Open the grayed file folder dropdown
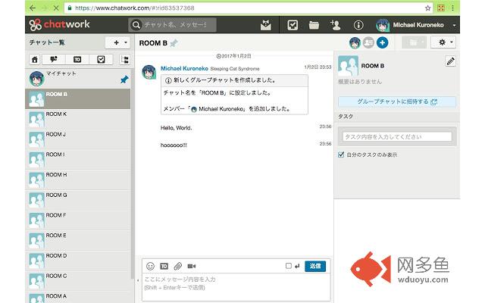The width and height of the screenshot is (485, 303). click(x=415, y=42)
